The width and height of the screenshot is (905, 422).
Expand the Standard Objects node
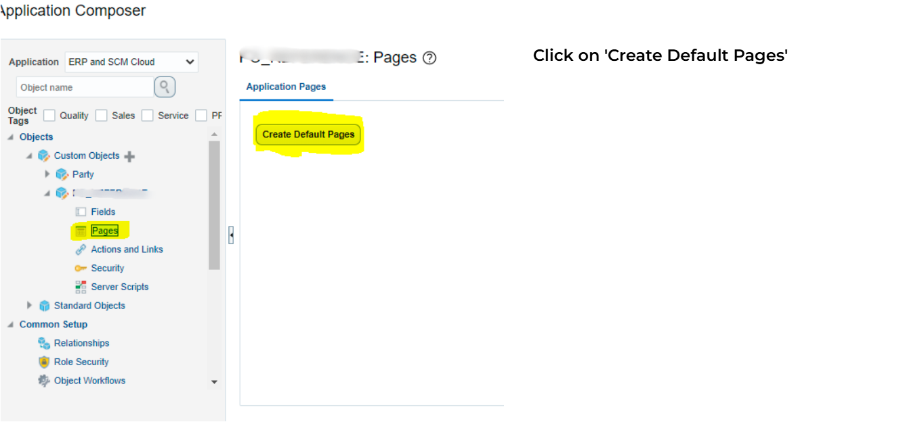pyautogui.click(x=29, y=306)
